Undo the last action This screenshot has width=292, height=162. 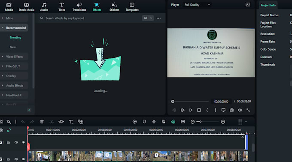pos(23,122)
